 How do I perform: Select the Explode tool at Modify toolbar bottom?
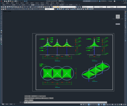click(126, 41)
